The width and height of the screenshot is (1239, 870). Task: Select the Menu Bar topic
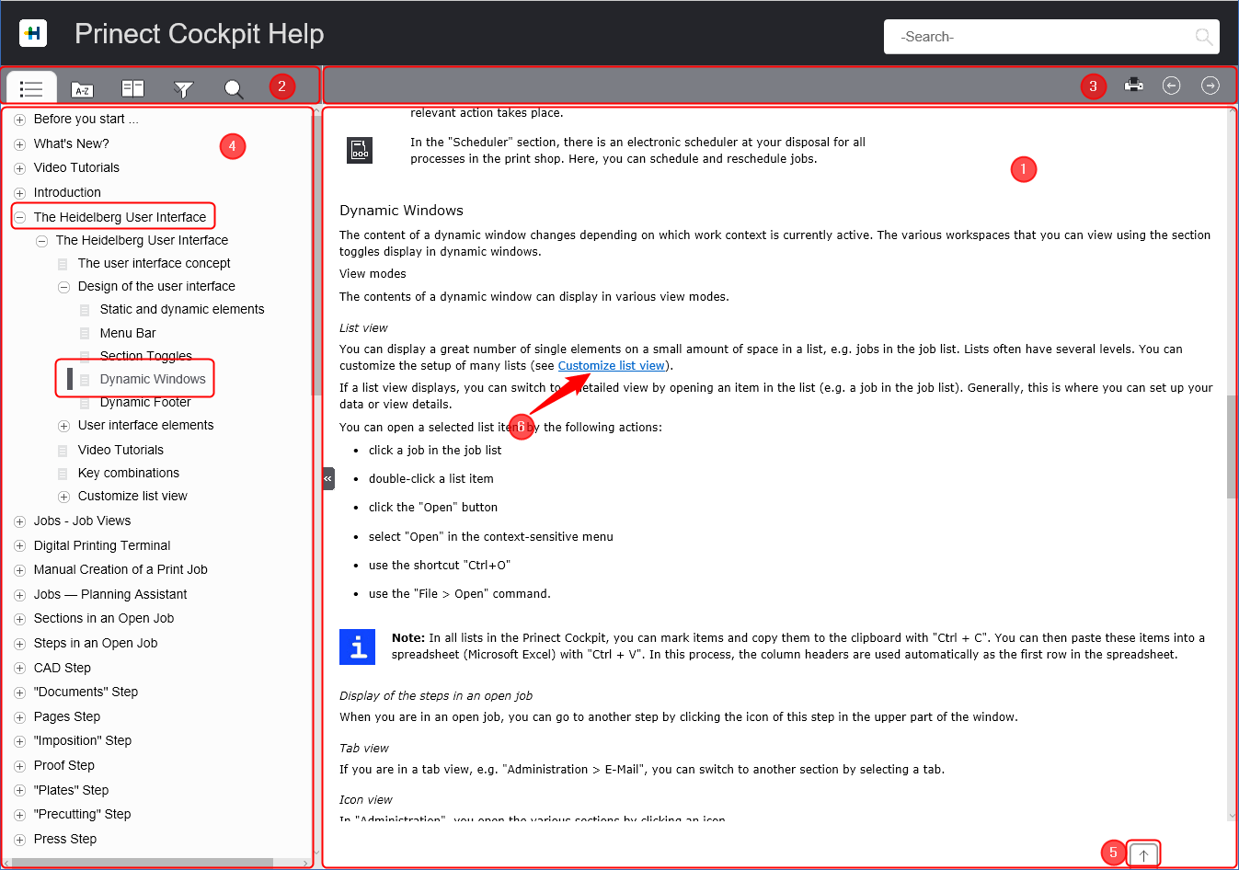128,333
